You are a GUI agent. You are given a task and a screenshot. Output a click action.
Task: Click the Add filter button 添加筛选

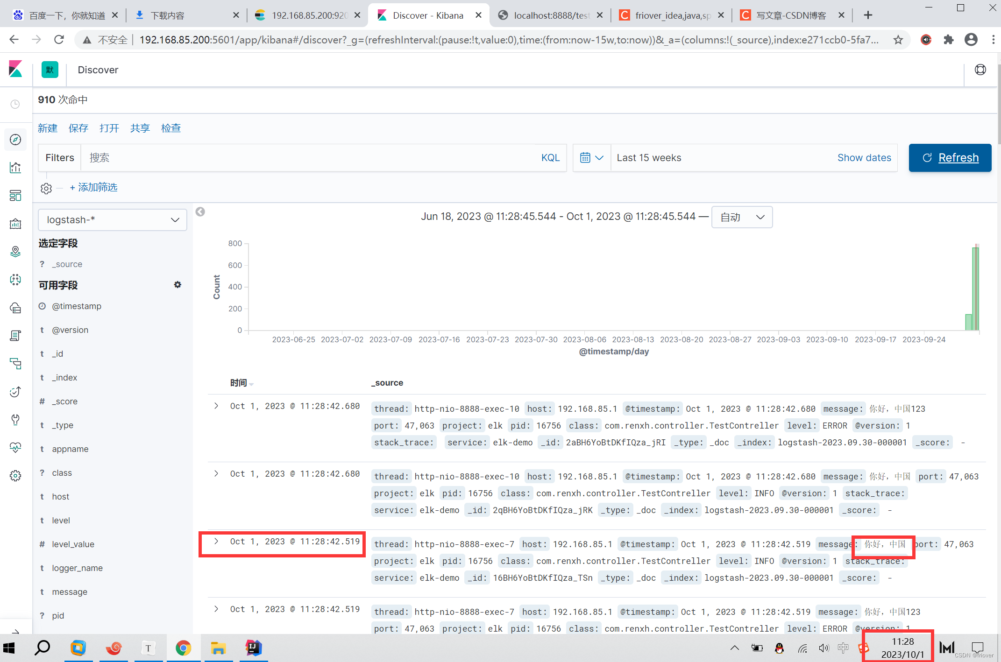(x=95, y=187)
